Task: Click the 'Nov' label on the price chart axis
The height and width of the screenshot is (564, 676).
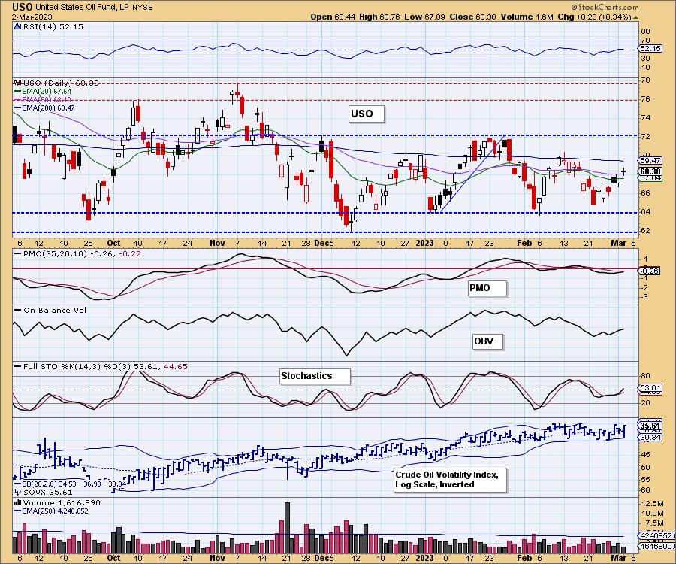Action: coord(217,243)
